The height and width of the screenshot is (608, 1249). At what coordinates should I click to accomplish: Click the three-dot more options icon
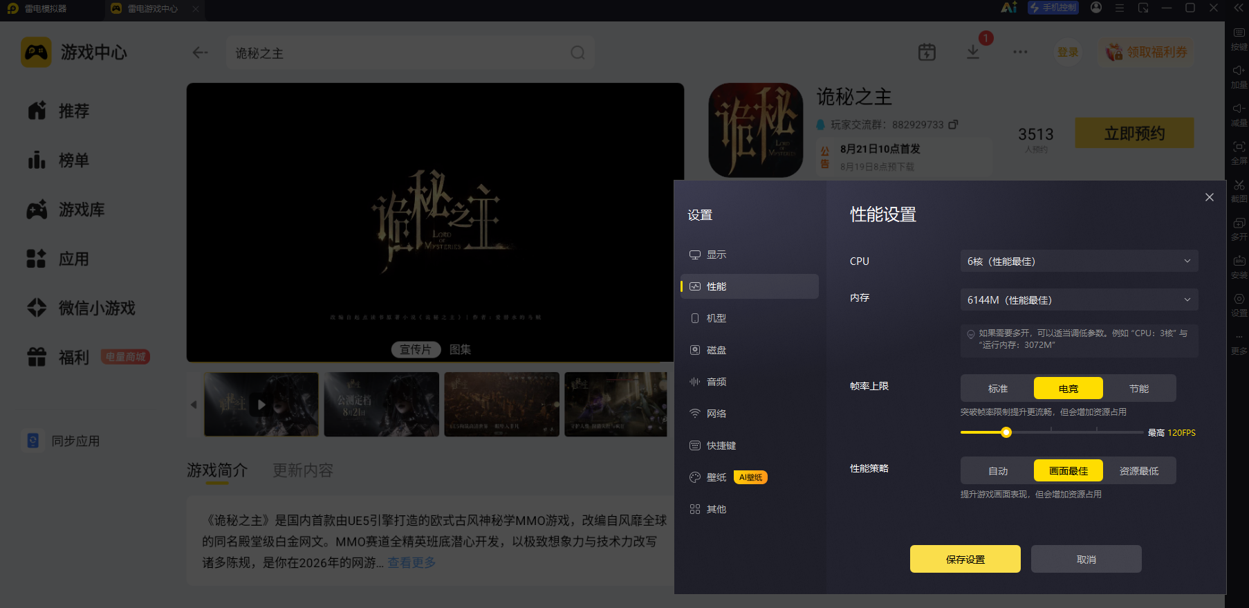coord(1020,52)
